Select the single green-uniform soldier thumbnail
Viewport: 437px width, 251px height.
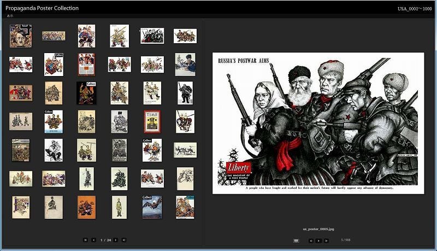(119, 207)
